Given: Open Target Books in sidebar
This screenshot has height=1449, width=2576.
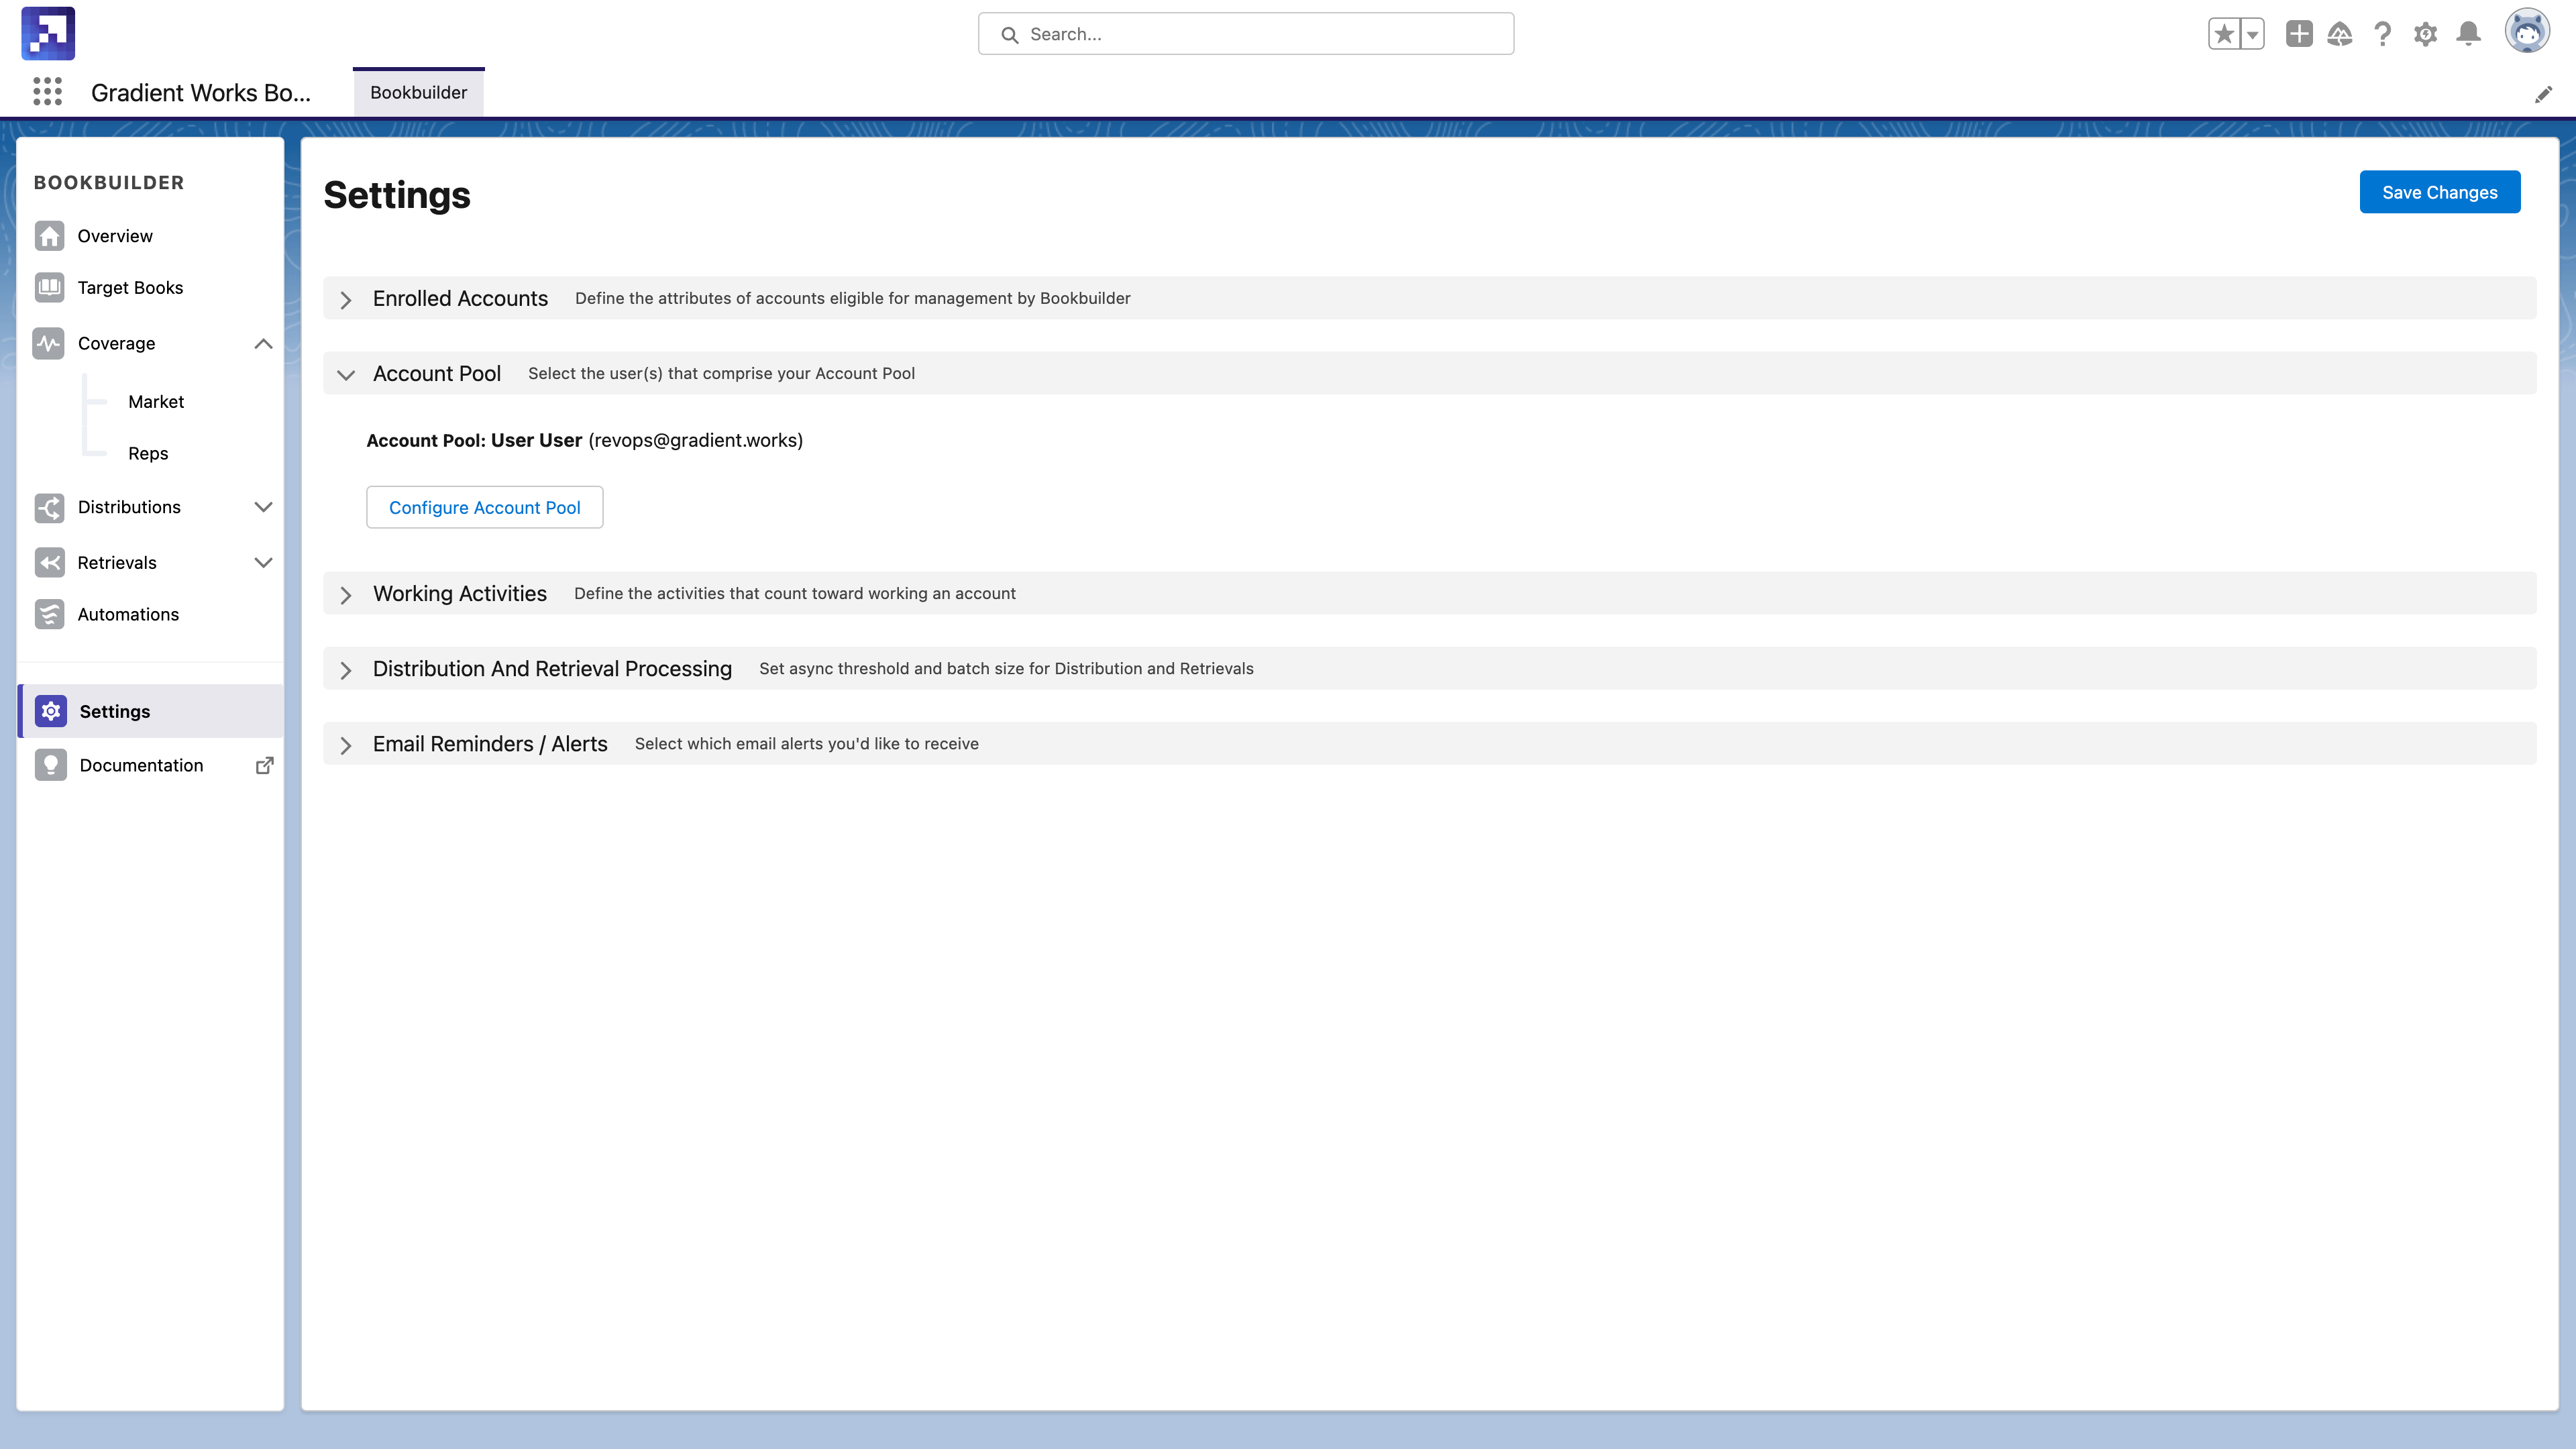Looking at the screenshot, I should coord(130,288).
